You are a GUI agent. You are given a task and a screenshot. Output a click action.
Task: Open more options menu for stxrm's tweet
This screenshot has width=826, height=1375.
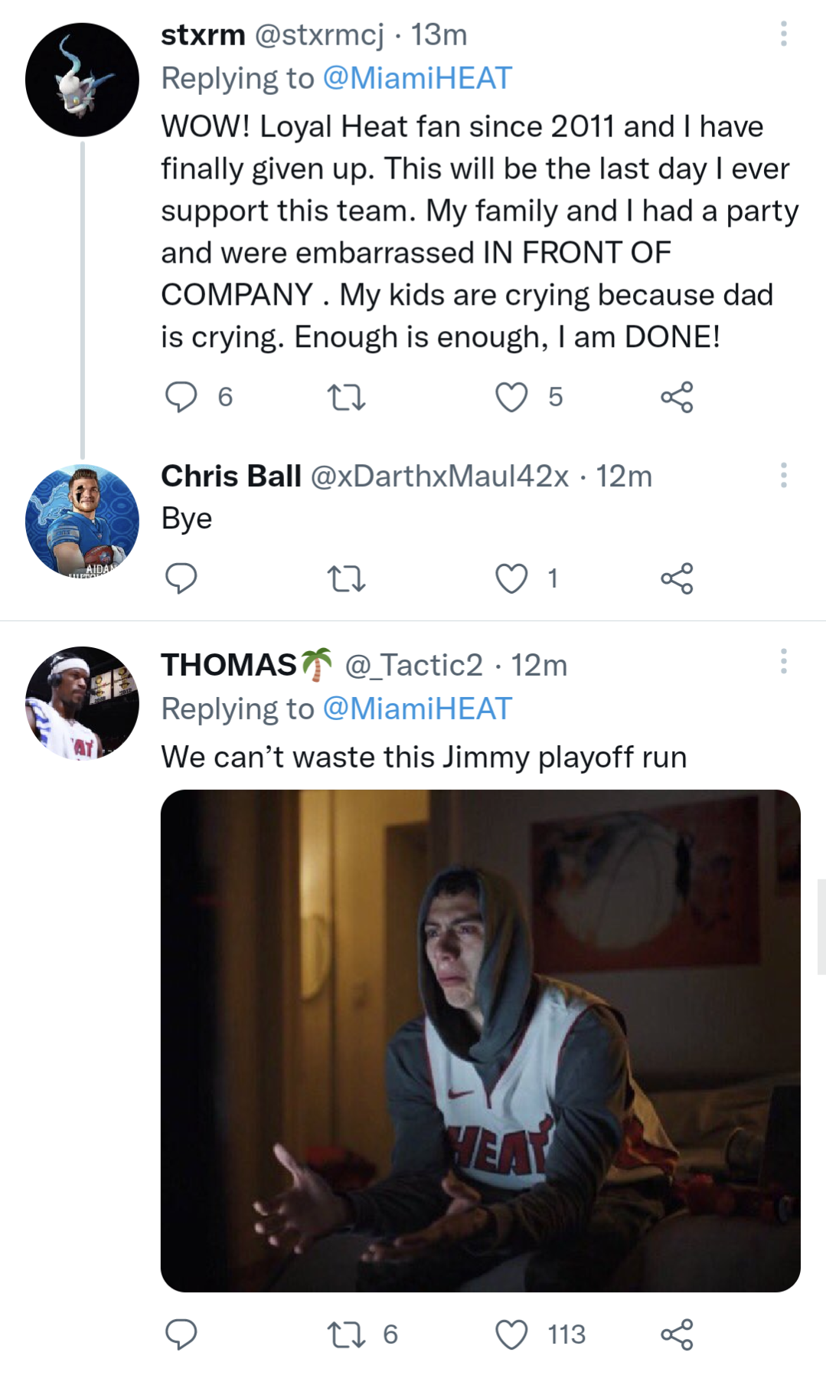click(x=783, y=34)
